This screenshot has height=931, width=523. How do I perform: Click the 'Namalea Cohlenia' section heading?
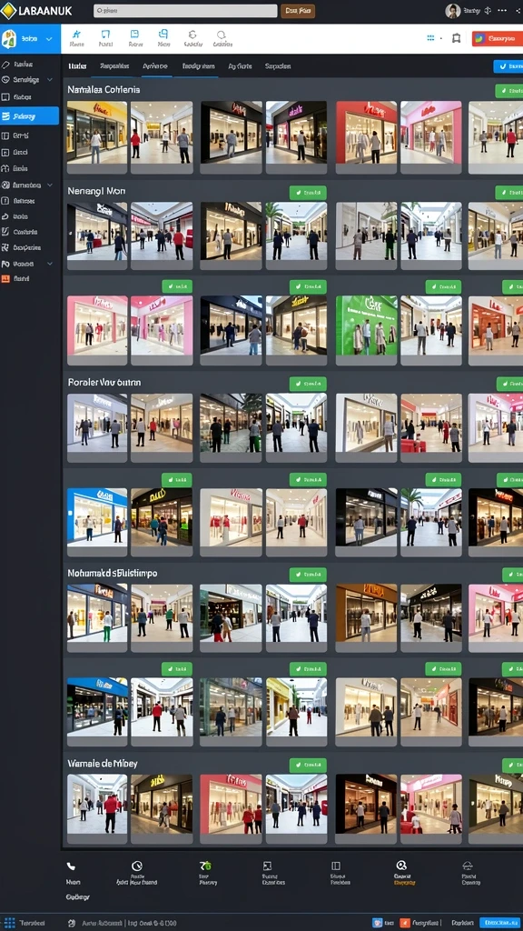(104, 90)
